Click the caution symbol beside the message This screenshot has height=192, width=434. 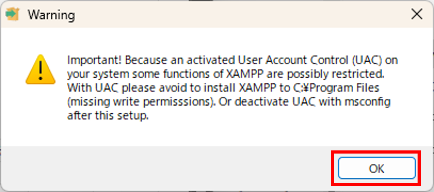coord(40,70)
